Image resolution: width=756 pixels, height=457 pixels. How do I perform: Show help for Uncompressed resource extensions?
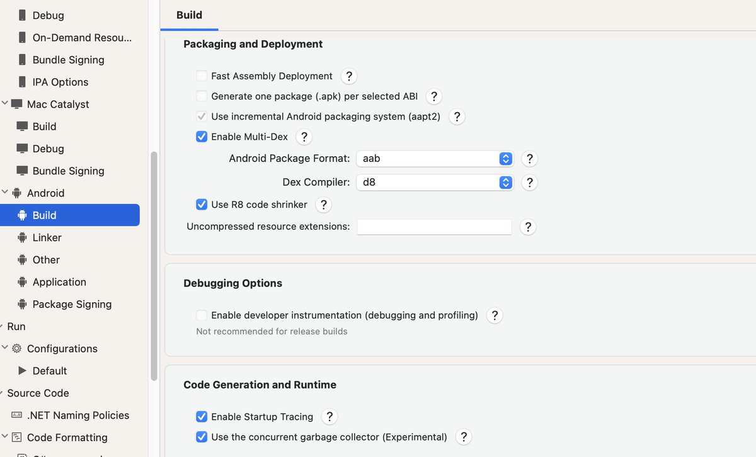[528, 227]
